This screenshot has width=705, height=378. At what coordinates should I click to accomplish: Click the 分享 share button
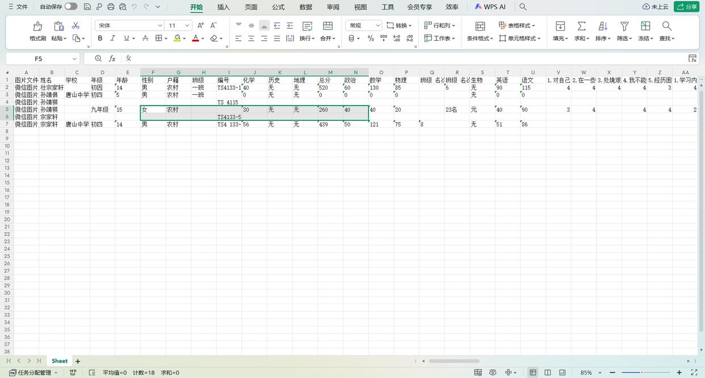point(686,7)
